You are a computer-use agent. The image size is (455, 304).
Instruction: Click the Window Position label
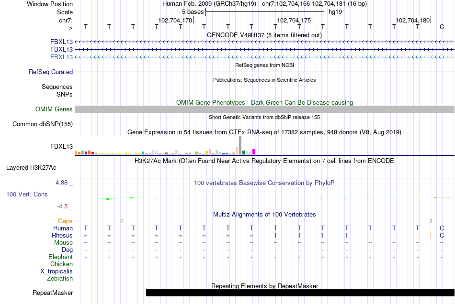click(x=50, y=4)
